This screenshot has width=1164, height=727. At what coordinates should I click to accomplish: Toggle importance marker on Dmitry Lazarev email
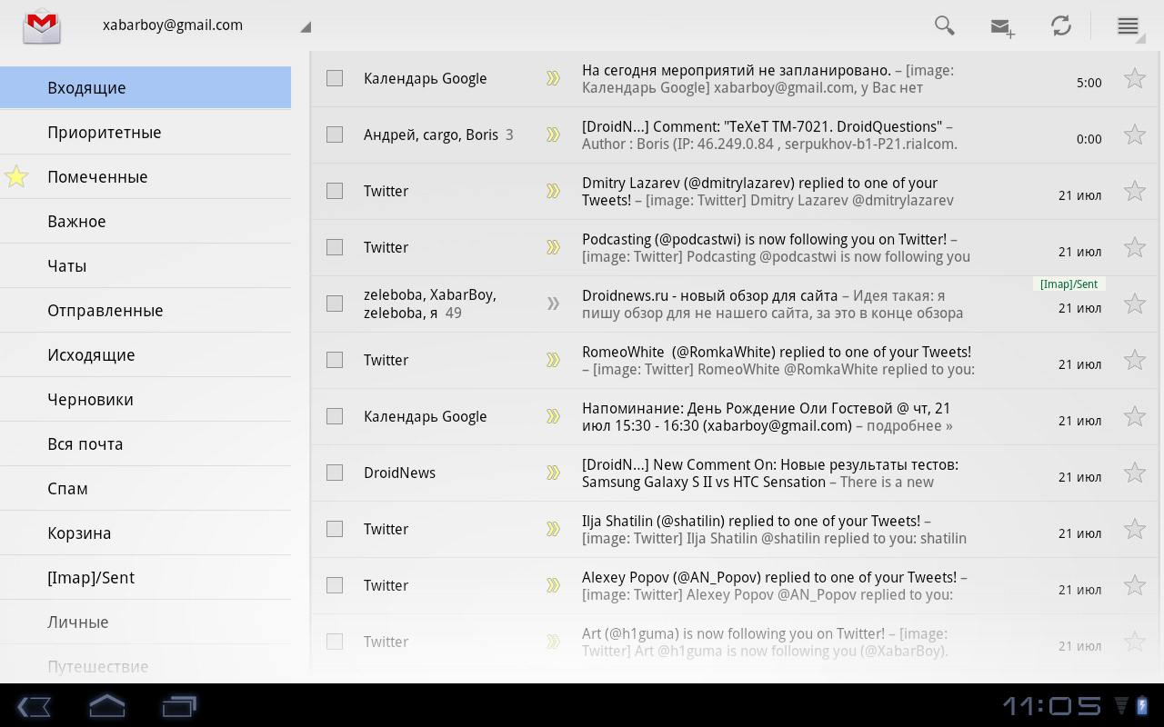[553, 191]
